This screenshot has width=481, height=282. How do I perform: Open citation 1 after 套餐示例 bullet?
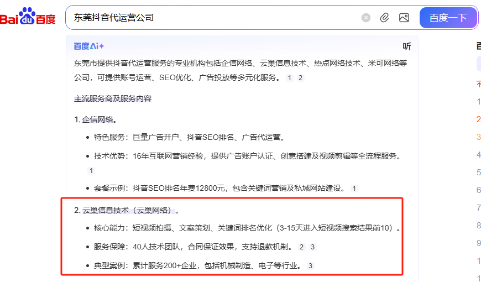point(354,189)
